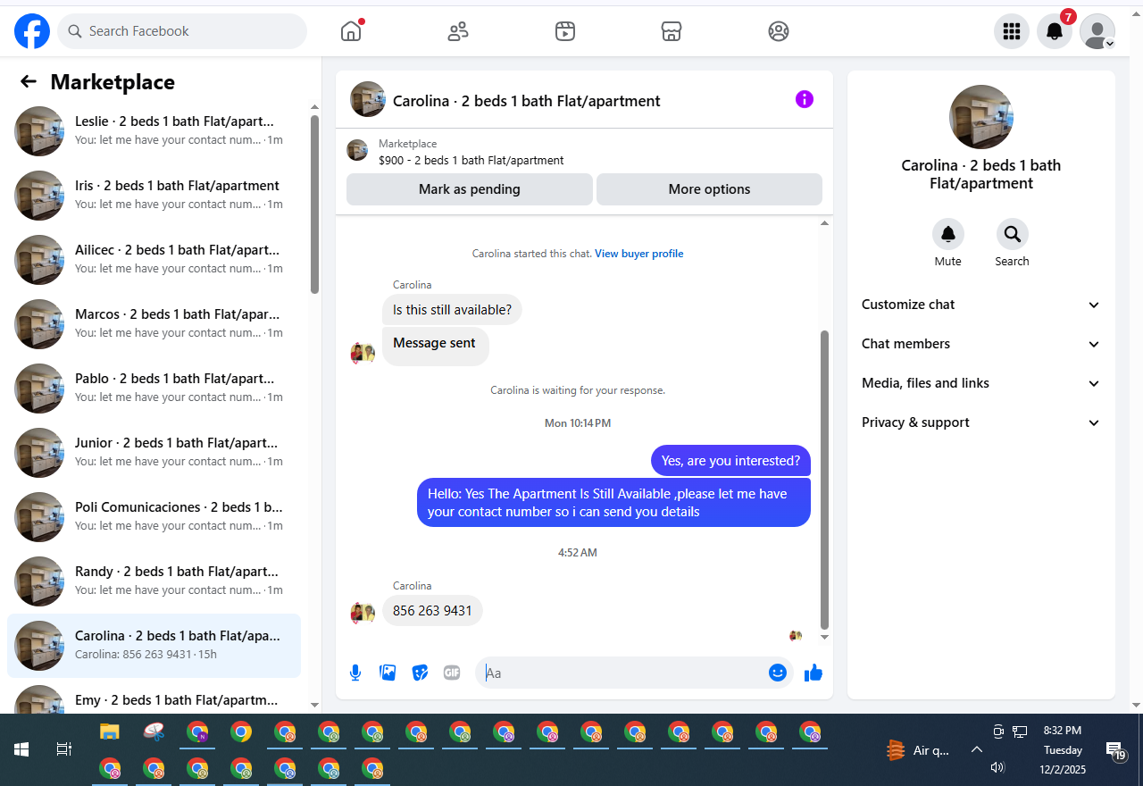This screenshot has width=1143, height=786.
Task: Expand Media, files and links section
Action: 981,383
